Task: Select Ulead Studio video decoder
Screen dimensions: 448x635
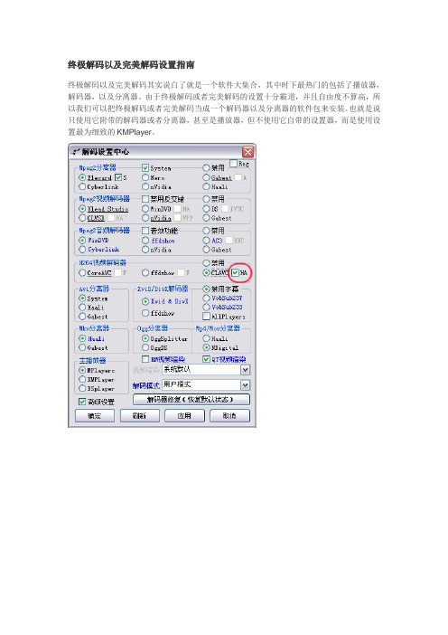Action: (82, 209)
